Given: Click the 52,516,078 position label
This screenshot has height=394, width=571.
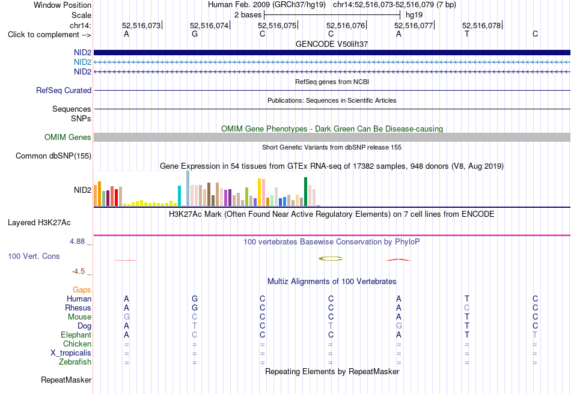Looking at the screenshot, I should click(x=482, y=25).
